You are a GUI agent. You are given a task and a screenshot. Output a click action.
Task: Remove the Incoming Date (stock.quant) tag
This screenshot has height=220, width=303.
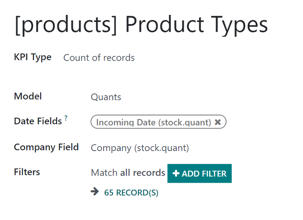click(217, 122)
